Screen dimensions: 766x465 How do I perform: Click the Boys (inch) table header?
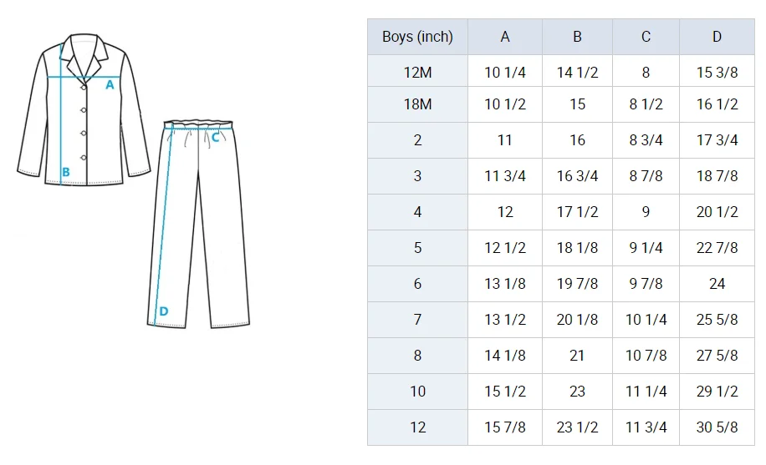(417, 37)
